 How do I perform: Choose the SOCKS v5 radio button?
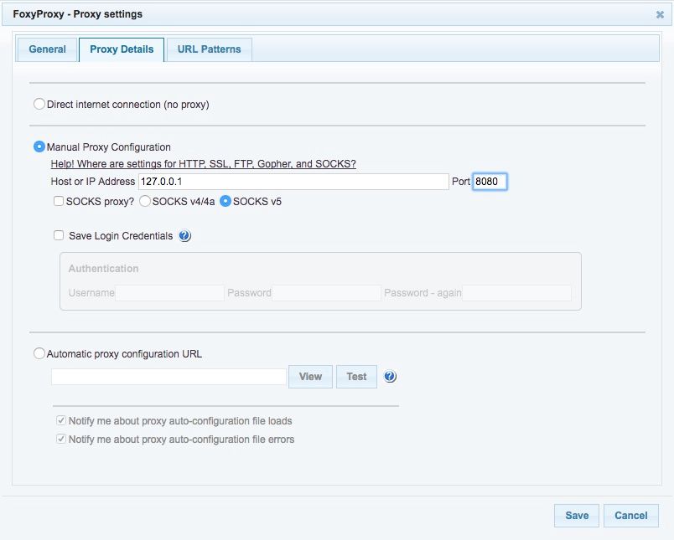226,201
